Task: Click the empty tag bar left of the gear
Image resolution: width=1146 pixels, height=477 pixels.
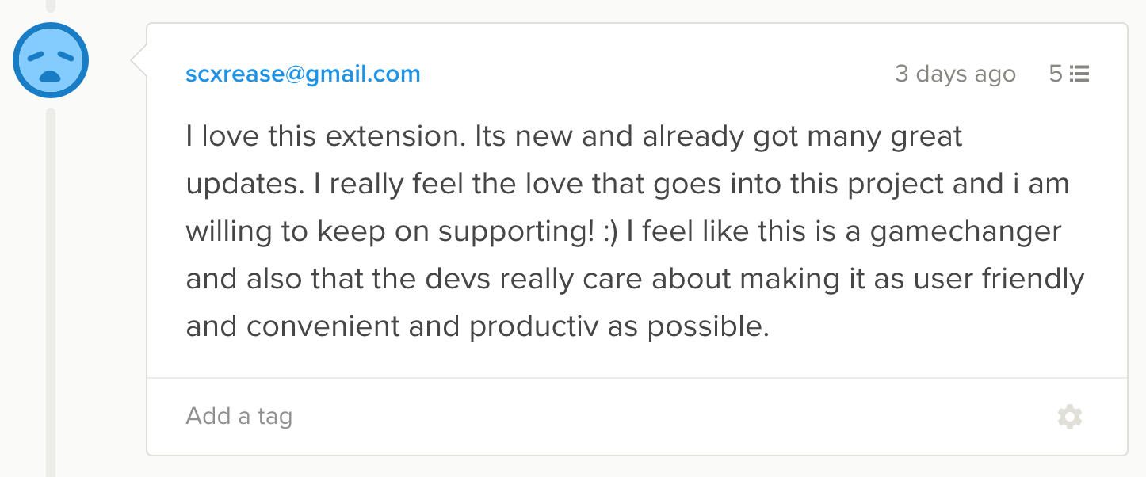Action: click(674, 416)
